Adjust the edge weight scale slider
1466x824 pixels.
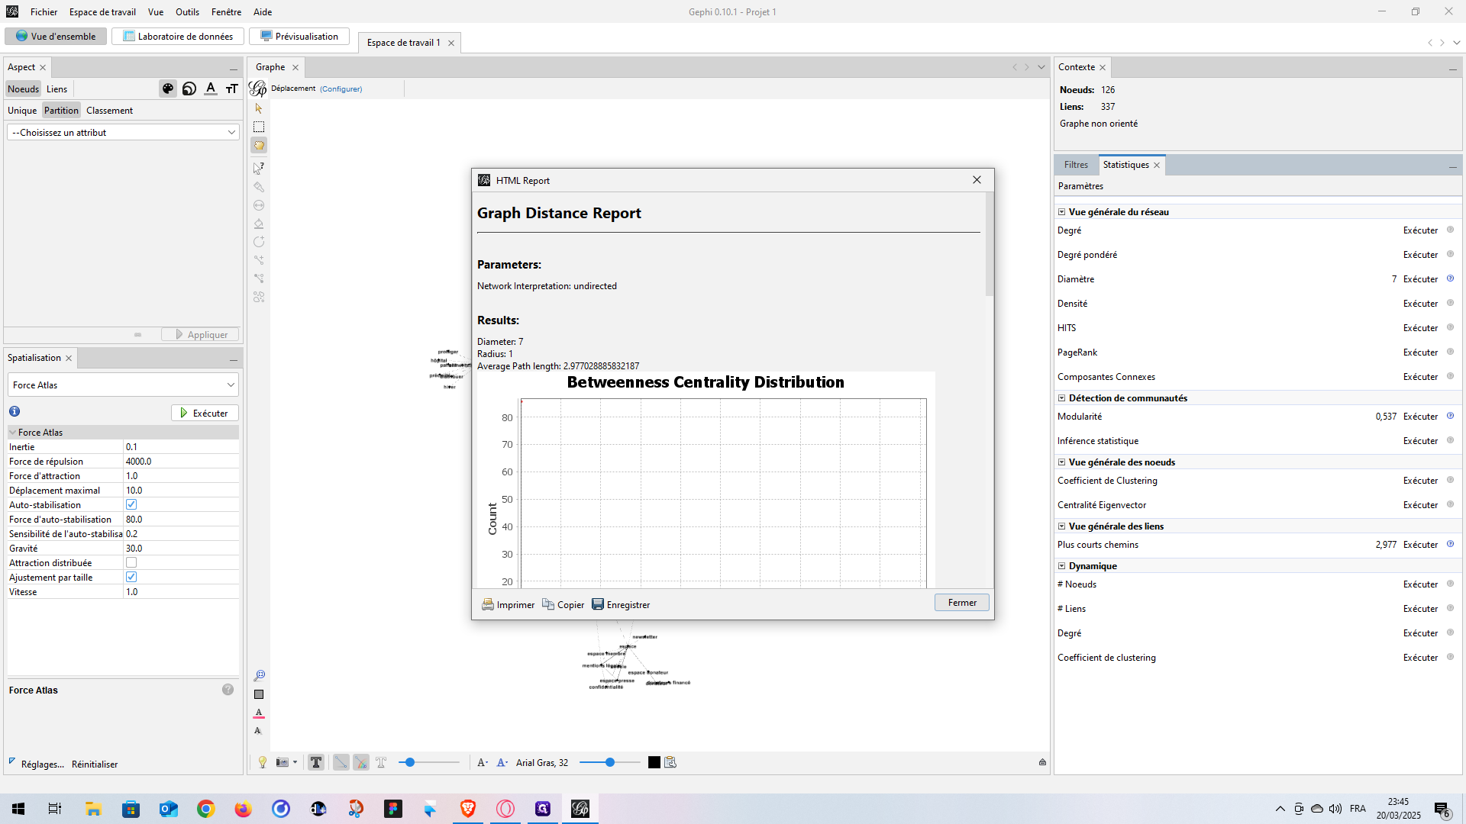point(429,762)
